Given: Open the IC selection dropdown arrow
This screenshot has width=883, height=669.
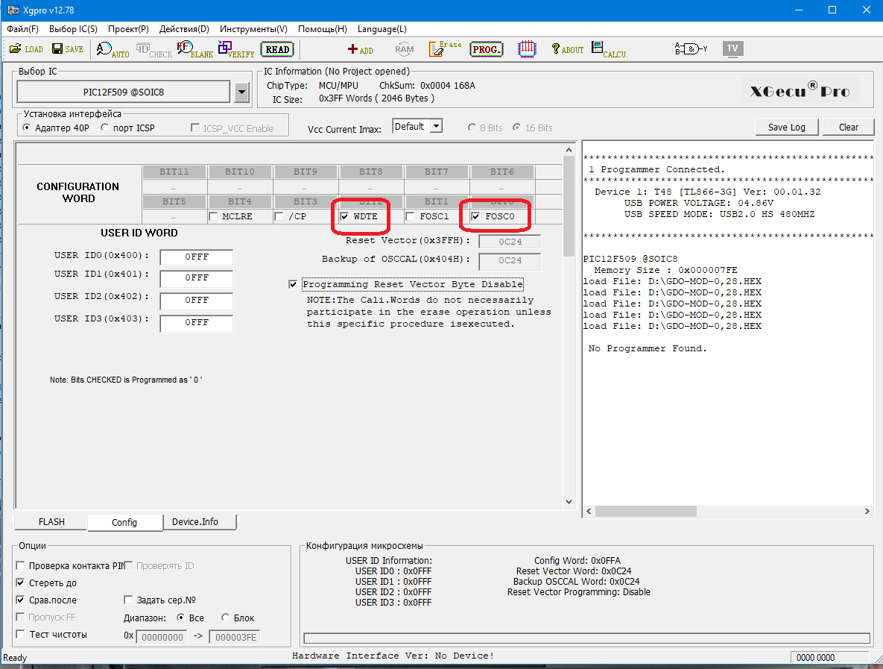Looking at the screenshot, I should click(241, 92).
